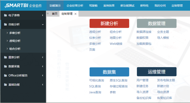Collapse the 自助分析 section arrow
Image resolution: width=190 pixels, height=103 pixels.
(43, 24)
